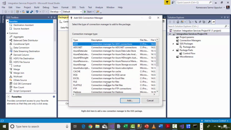This screenshot has height=130, width=231.
Task: Select the Script Component icon
Action: coord(11,91)
